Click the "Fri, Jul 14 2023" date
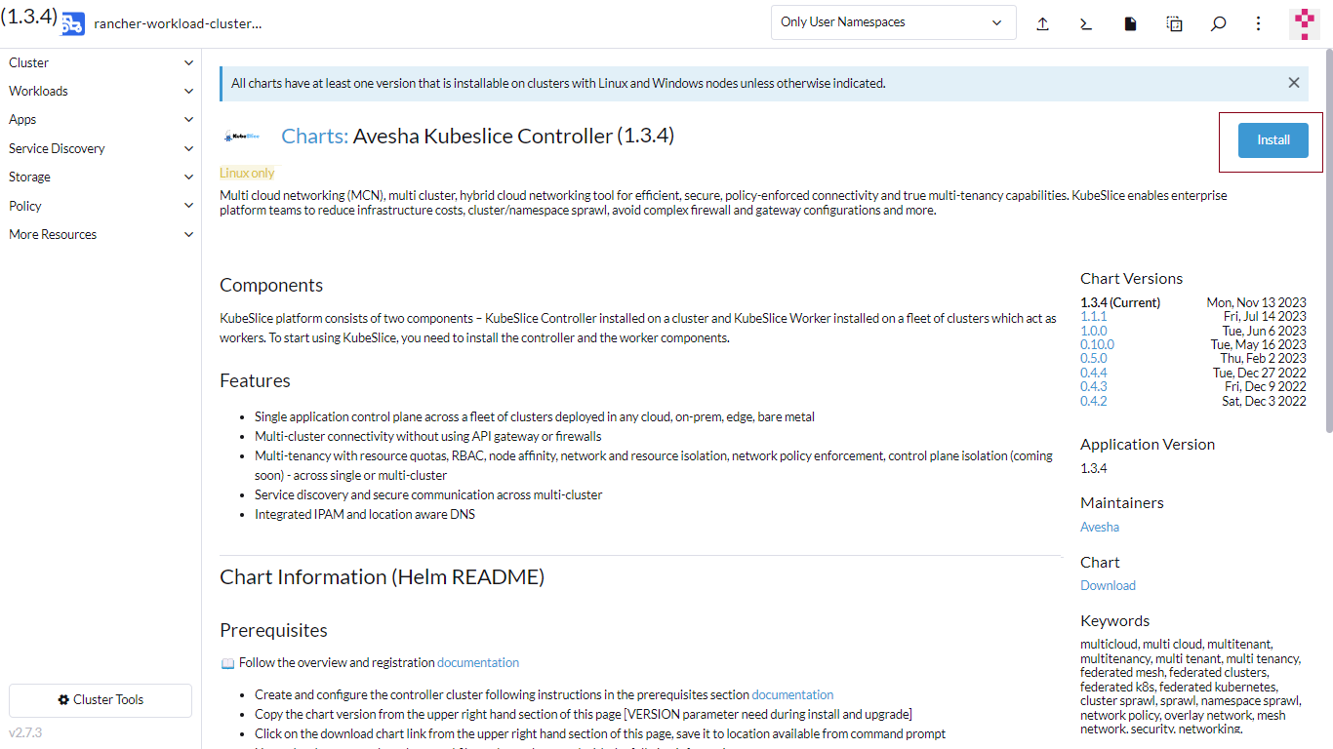 pyautogui.click(x=1265, y=316)
